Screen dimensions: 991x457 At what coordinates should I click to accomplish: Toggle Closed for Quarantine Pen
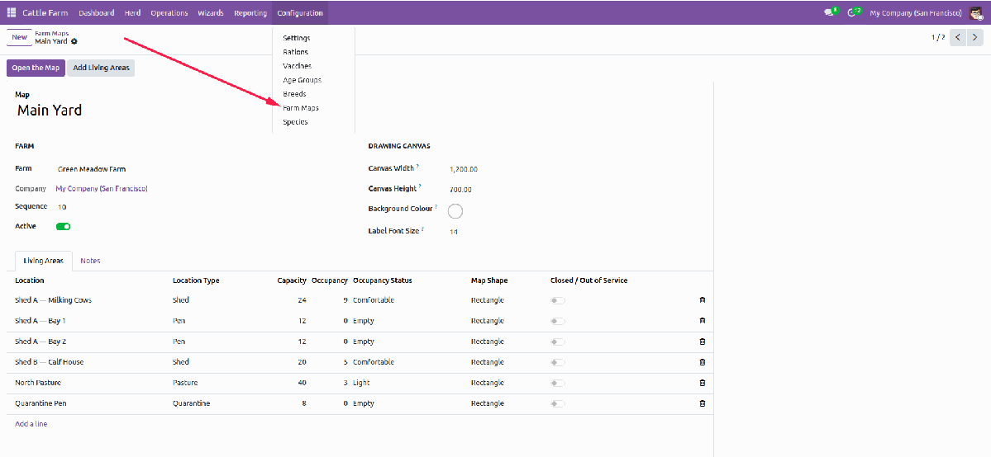558,403
